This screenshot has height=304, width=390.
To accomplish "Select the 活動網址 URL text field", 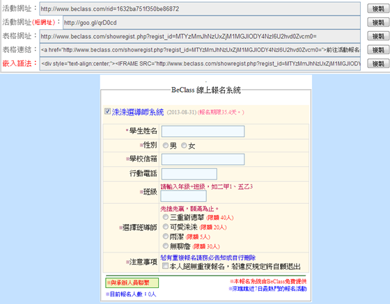I will point(200,8).
